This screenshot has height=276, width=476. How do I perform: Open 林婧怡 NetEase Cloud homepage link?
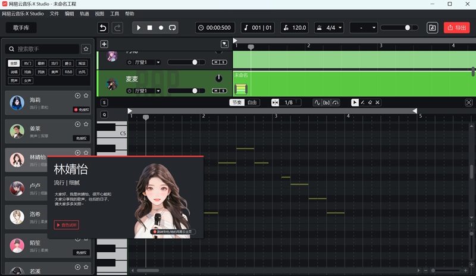173,231
